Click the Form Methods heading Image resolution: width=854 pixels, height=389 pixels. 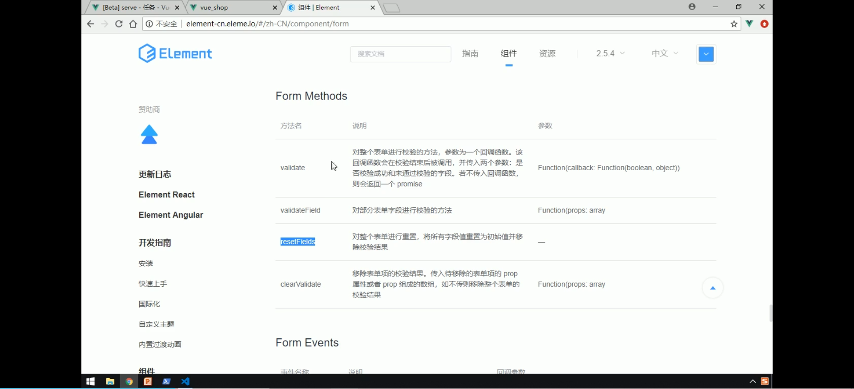pyautogui.click(x=311, y=96)
